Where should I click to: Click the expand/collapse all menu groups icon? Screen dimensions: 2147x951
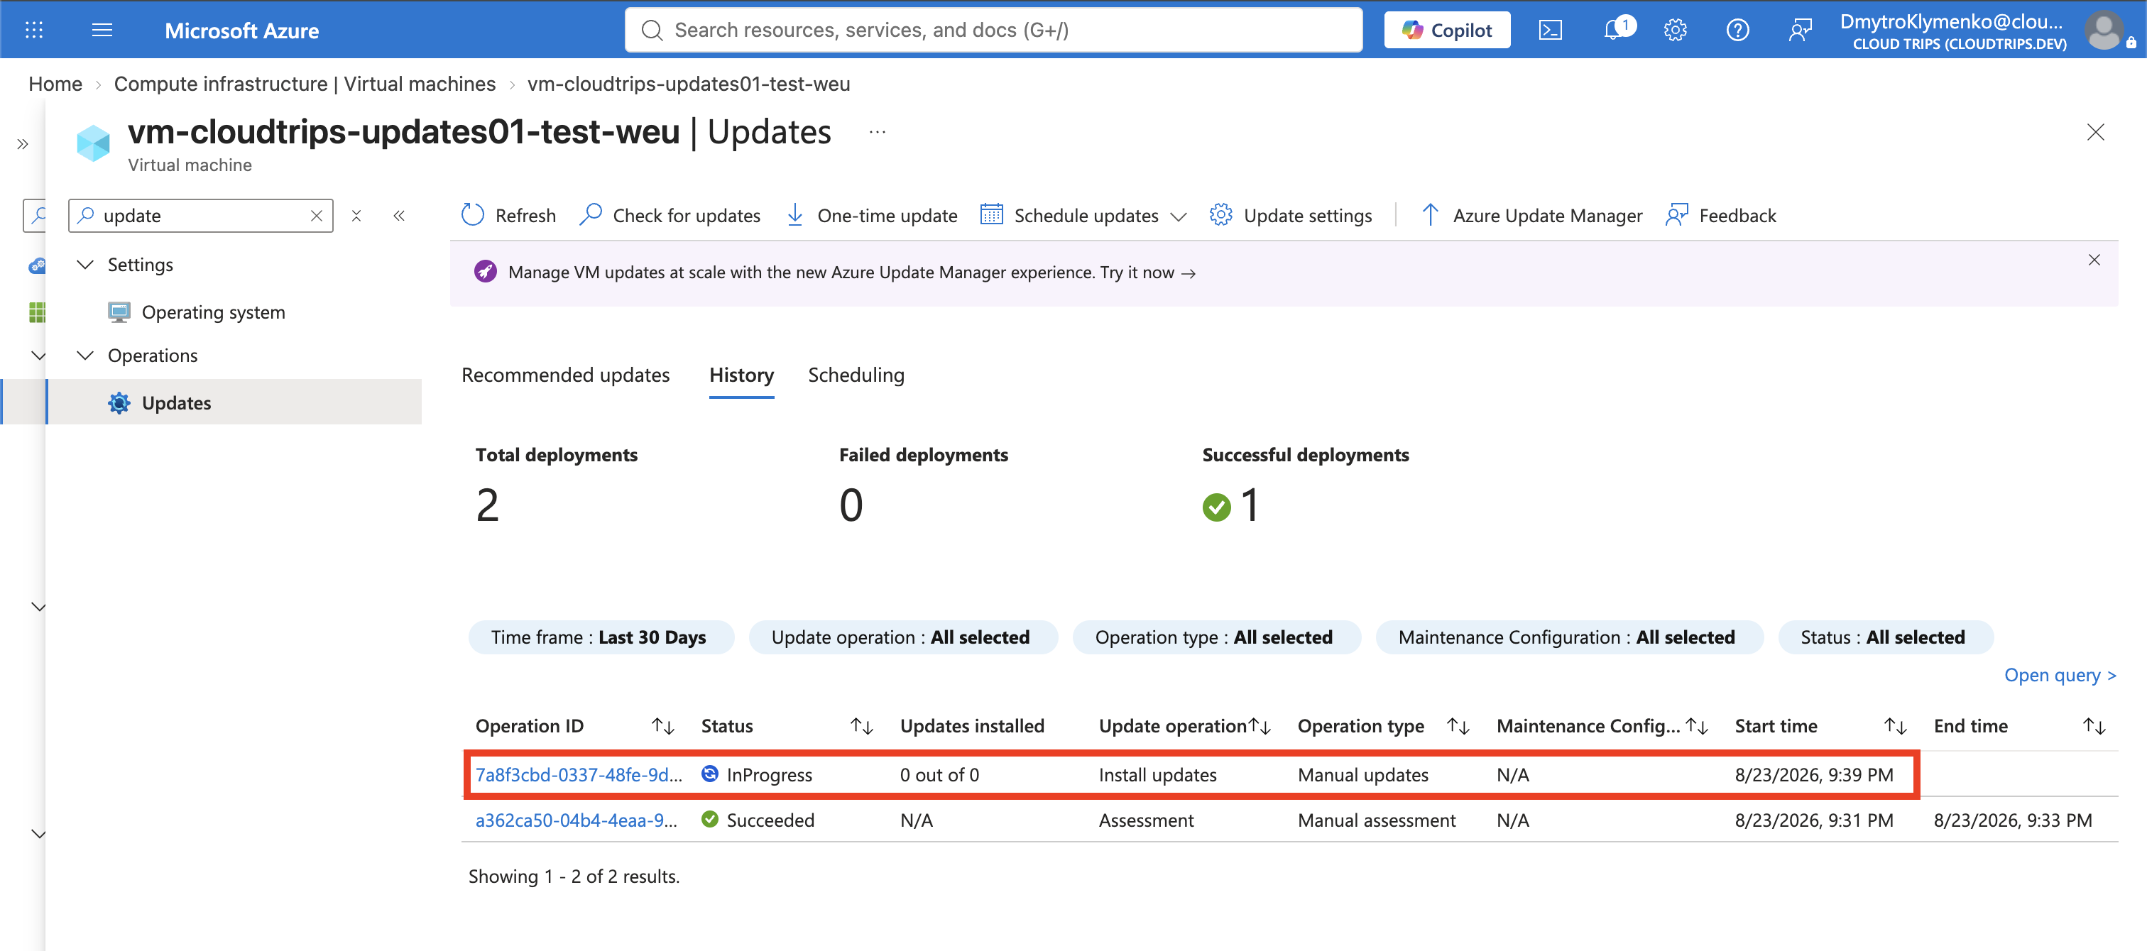pyautogui.click(x=356, y=216)
